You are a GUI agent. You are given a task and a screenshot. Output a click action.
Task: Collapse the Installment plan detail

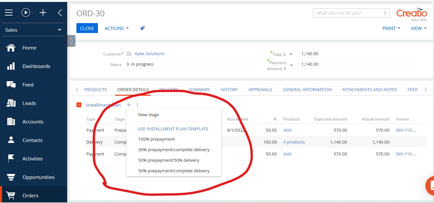click(x=79, y=105)
